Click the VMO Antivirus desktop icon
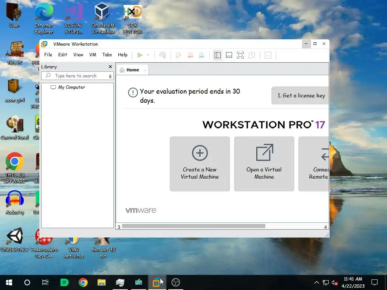The height and width of the screenshot is (290, 387). (74, 247)
